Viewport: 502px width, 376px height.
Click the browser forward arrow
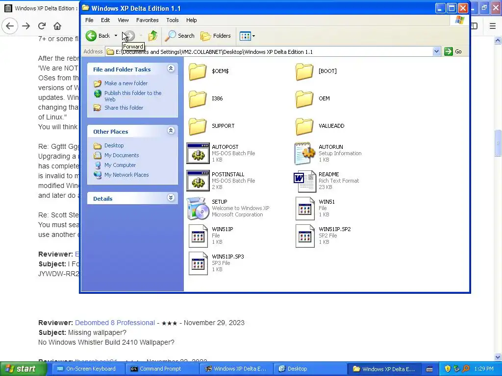coord(26,26)
